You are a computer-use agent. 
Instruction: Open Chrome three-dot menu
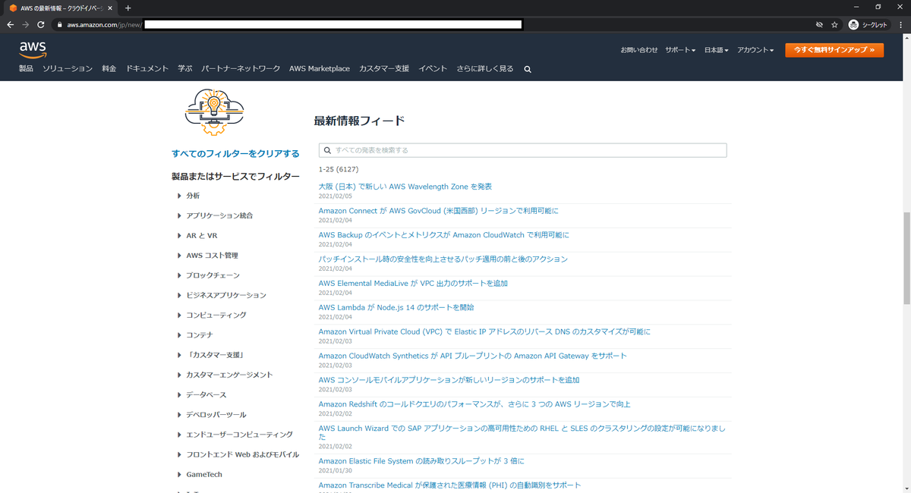click(x=901, y=24)
